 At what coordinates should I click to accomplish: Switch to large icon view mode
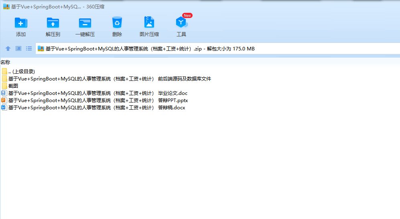click(18, 48)
